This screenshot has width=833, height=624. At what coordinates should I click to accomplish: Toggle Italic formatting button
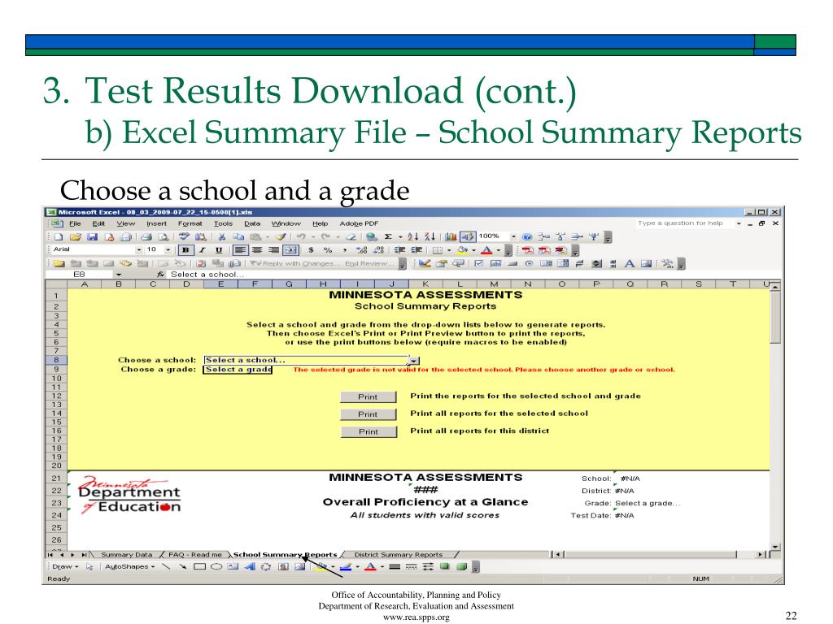click(202, 250)
